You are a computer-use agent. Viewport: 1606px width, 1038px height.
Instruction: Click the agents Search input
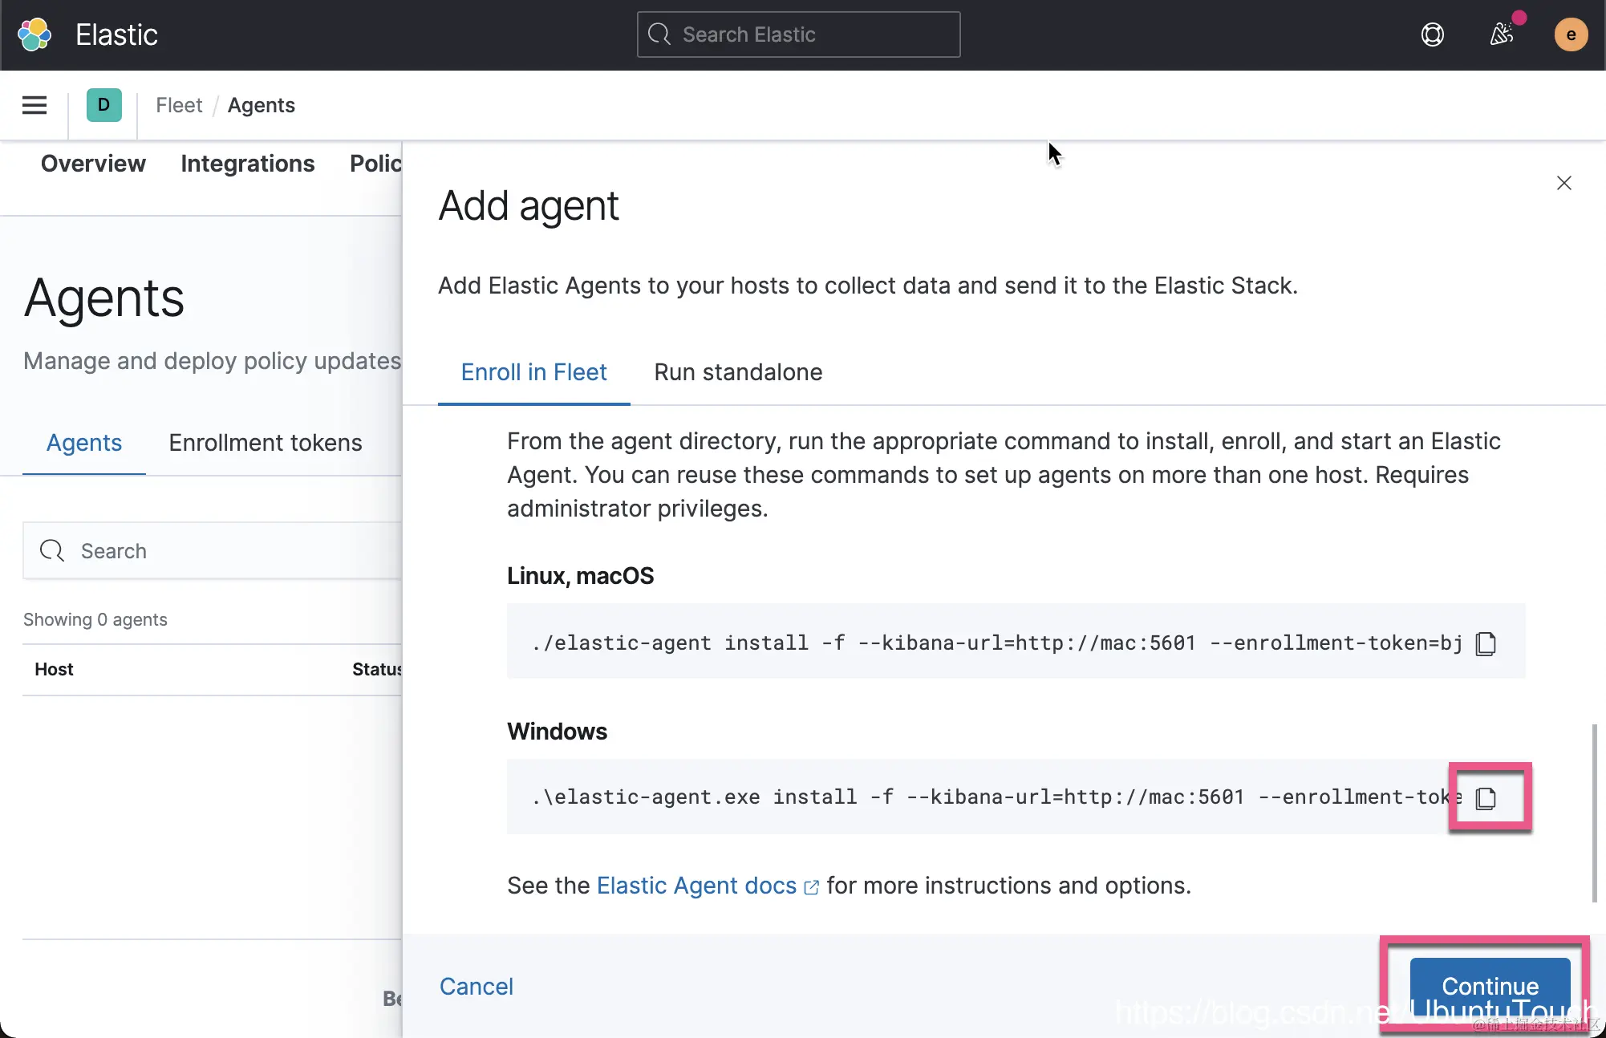[225, 551]
